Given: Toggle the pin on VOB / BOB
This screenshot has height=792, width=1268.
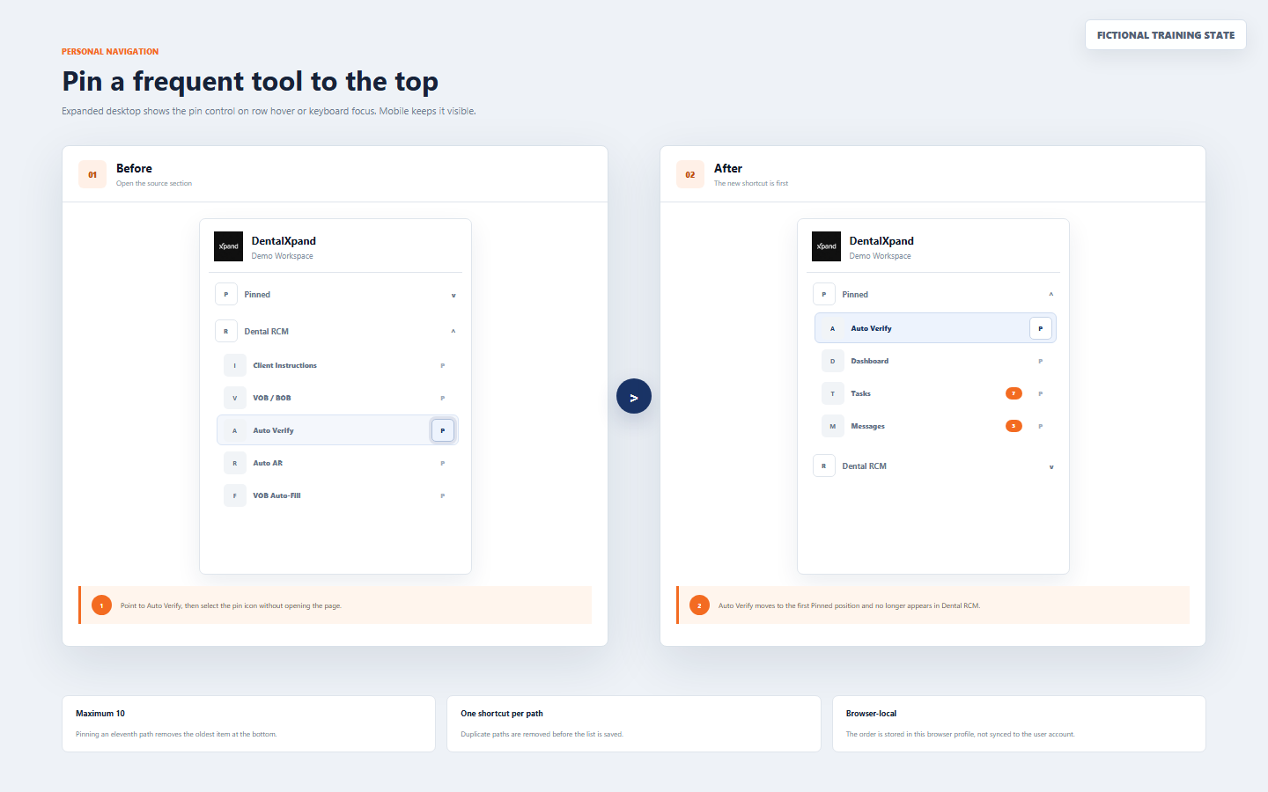Looking at the screenshot, I should point(443,398).
